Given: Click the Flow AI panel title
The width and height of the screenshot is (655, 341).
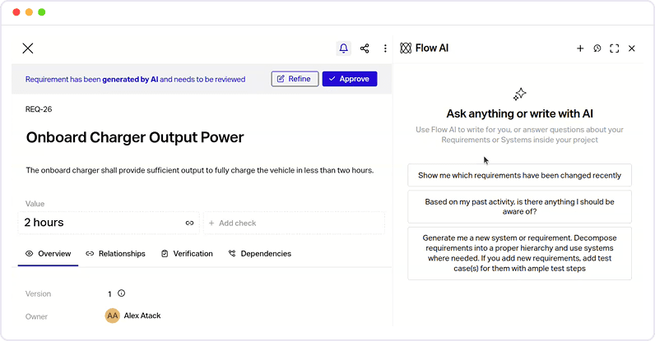Looking at the screenshot, I should pos(431,48).
